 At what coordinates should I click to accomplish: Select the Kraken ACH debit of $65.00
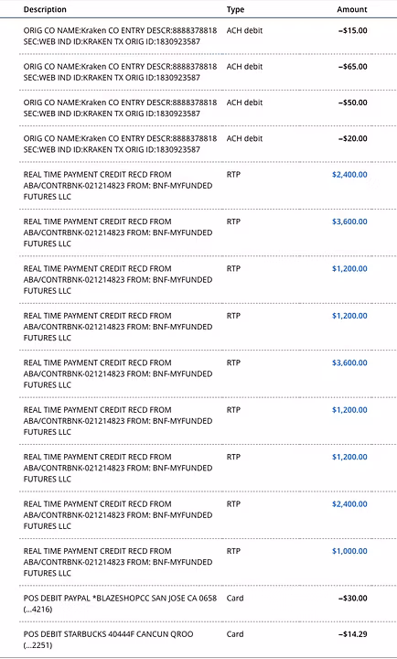click(x=198, y=72)
